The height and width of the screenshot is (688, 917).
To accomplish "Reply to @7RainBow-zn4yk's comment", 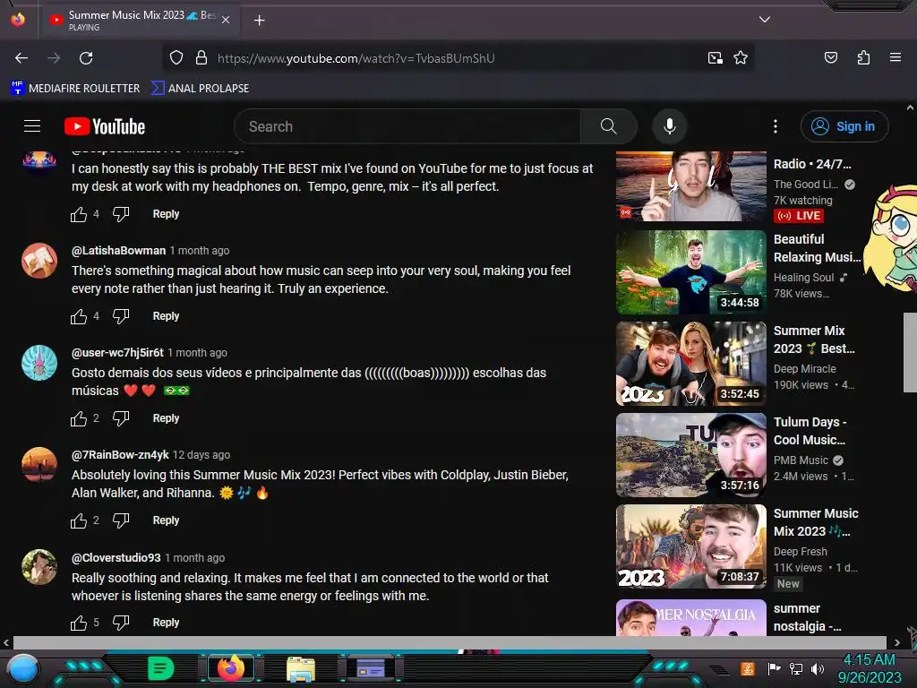I will 166,520.
